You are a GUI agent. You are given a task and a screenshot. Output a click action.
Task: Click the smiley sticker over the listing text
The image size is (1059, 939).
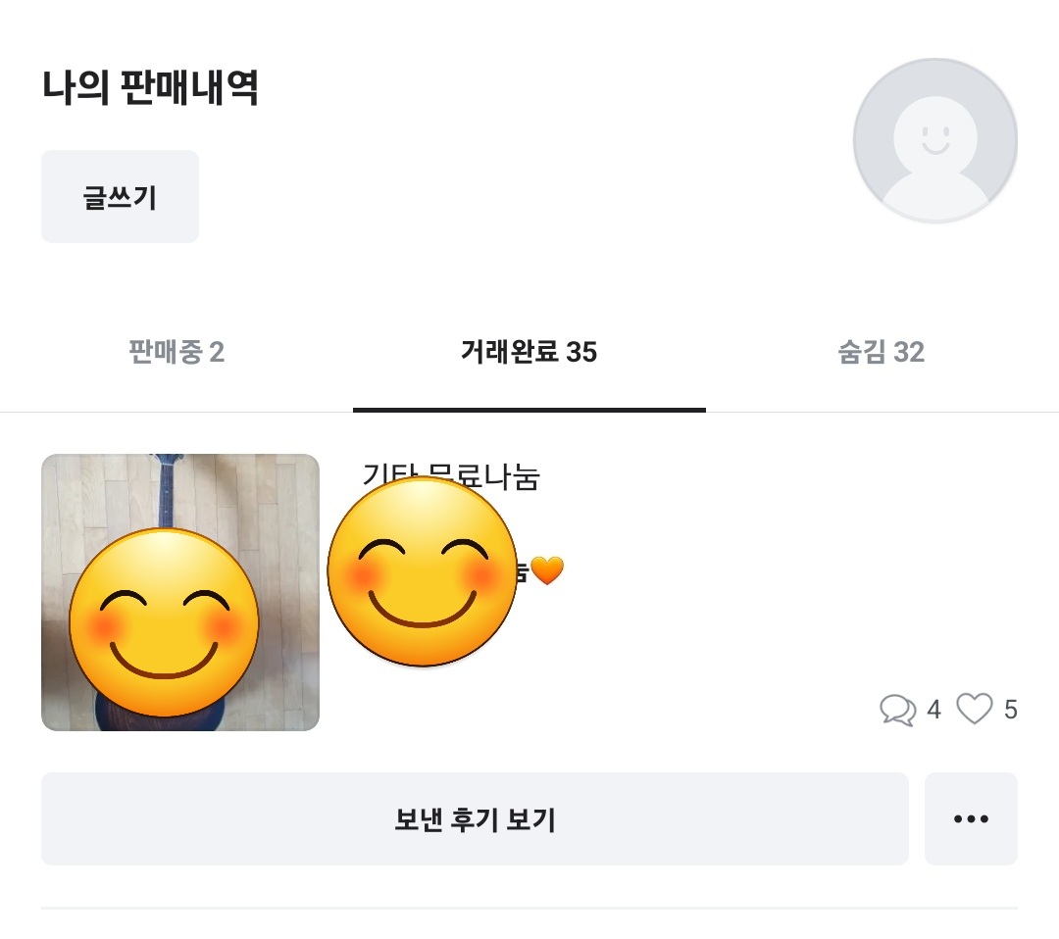[422, 573]
